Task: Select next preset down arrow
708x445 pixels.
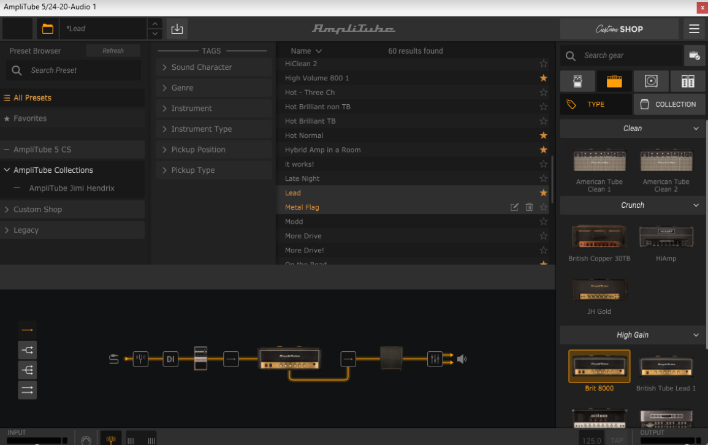Action: [155, 34]
